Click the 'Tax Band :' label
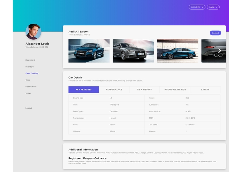 [x=154, y=125]
